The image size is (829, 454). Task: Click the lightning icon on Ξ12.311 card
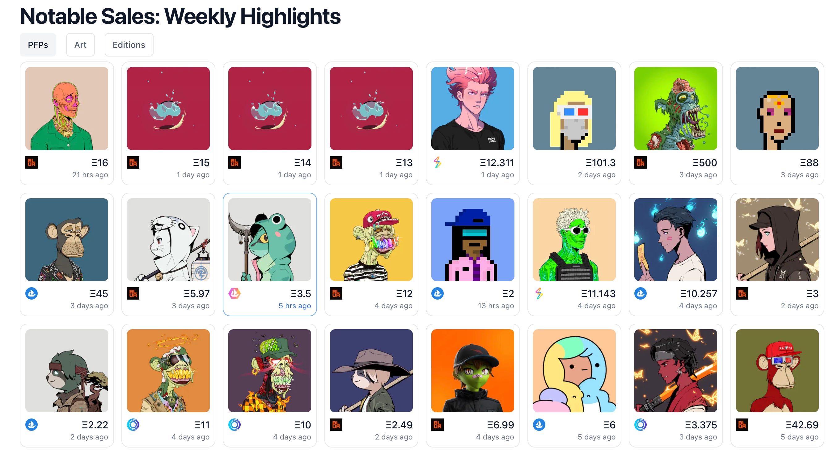(x=437, y=162)
